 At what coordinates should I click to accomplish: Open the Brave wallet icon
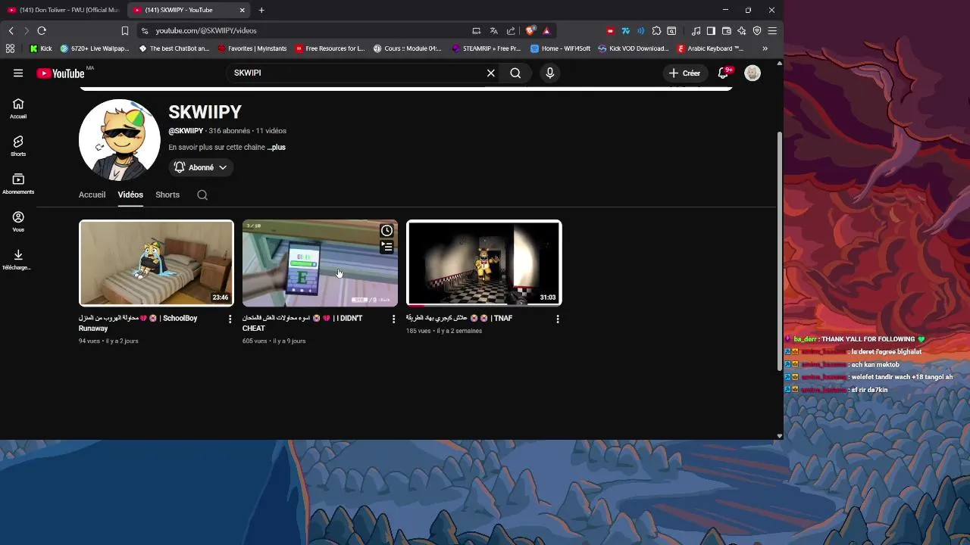726,30
